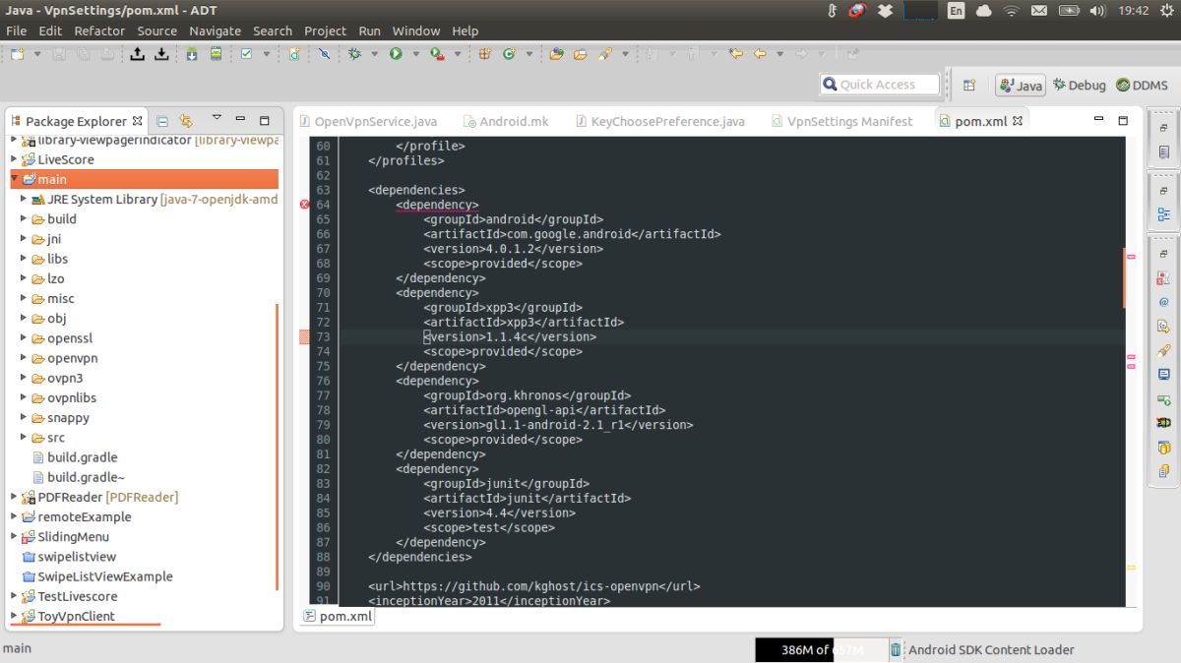Viewport: 1181px width, 663px height.
Task: Switch to Java perspective
Action: coord(1020,86)
